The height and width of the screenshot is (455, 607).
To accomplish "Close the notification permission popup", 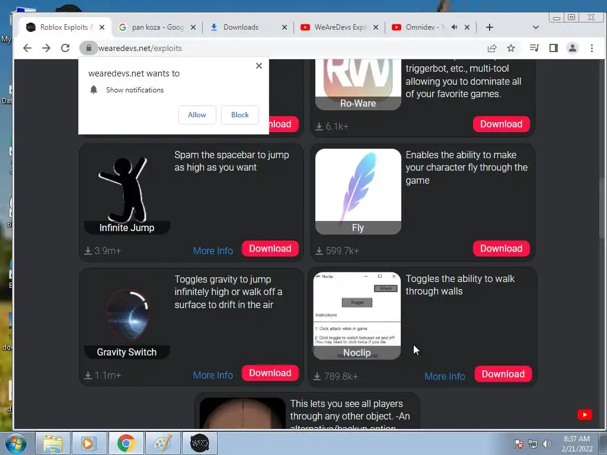I will [259, 66].
